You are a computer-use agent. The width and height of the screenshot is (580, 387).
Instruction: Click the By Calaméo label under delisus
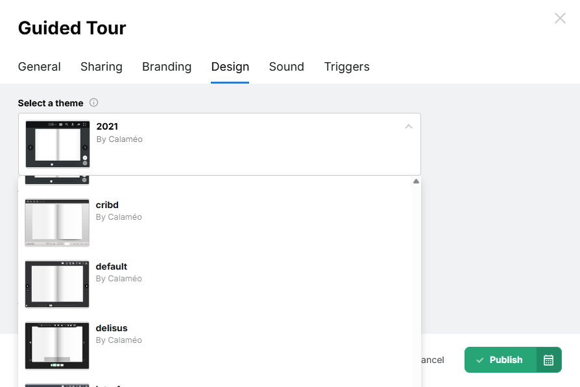(x=119, y=340)
